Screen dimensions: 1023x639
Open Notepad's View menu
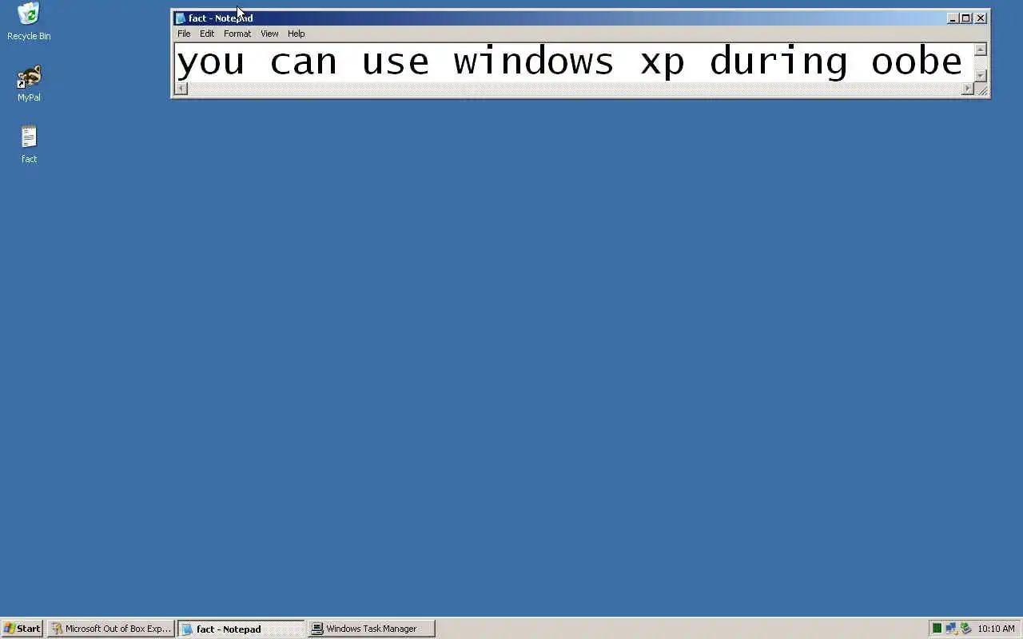(269, 34)
